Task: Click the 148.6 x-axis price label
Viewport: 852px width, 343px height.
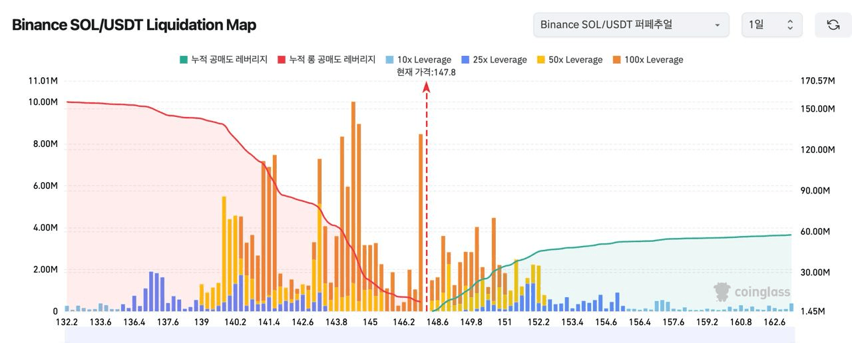Action: (438, 322)
